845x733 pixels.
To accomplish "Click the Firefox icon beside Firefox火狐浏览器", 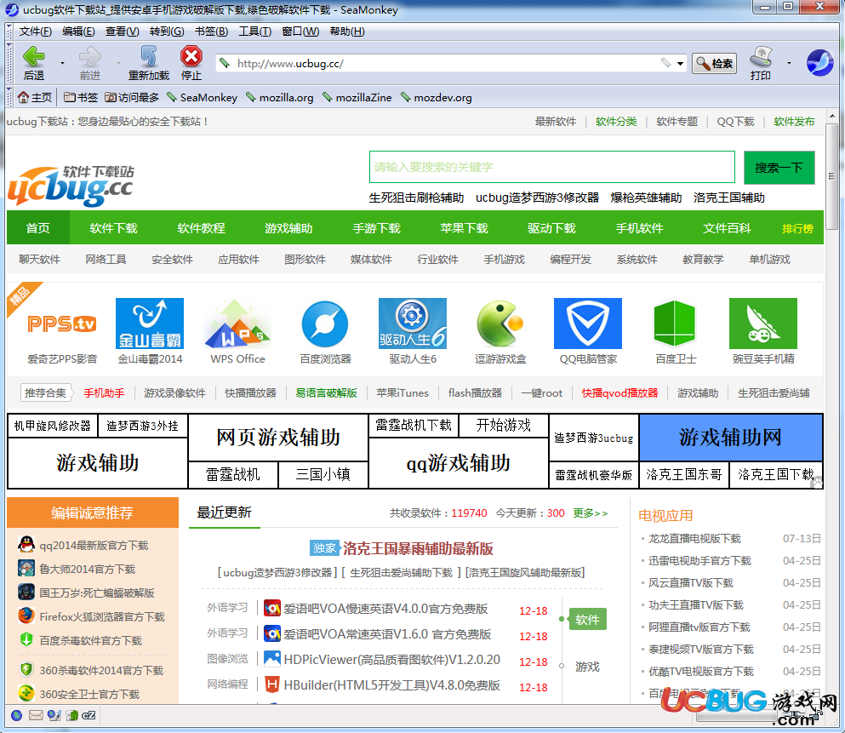I will point(26,616).
